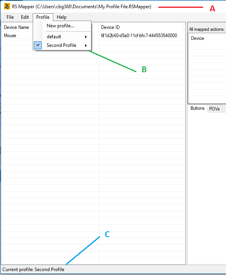Image resolution: width=226 pixels, height=275 pixels.
Task: Expand the Second Profile submenu arrow
Action: pyautogui.click(x=86, y=45)
